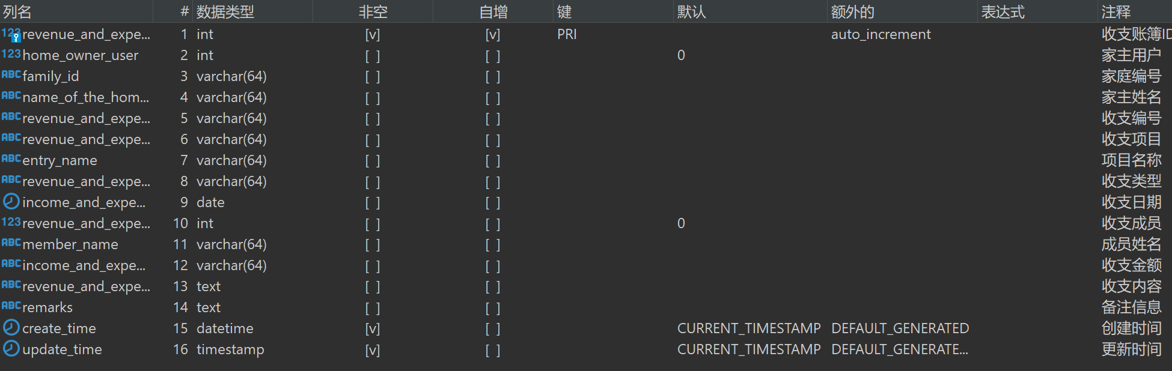Image resolution: width=1172 pixels, height=371 pixels.
Task: Sort by the 列名 column header
Action: point(17,11)
